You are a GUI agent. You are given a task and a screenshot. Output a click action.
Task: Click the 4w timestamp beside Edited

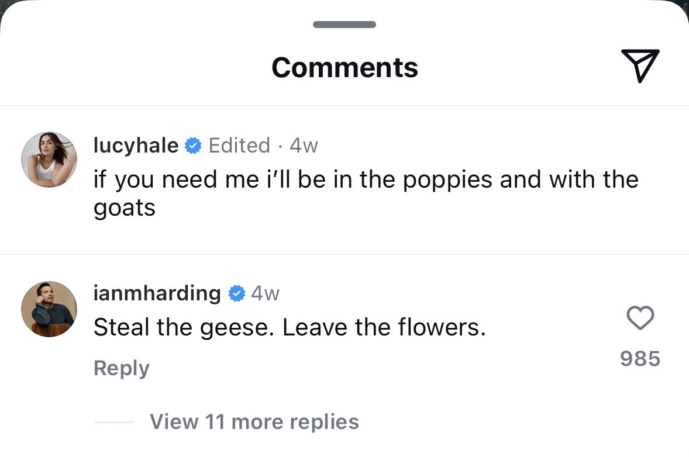(304, 146)
